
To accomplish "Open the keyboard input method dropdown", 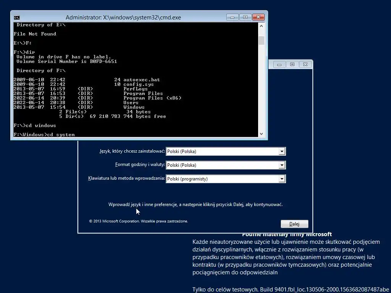I will coord(226,179).
